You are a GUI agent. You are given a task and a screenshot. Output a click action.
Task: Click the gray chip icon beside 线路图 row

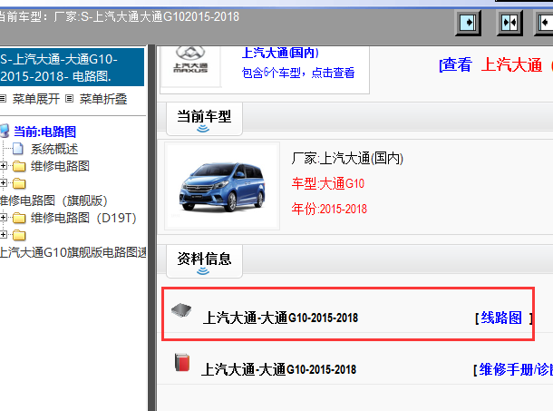click(181, 310)
